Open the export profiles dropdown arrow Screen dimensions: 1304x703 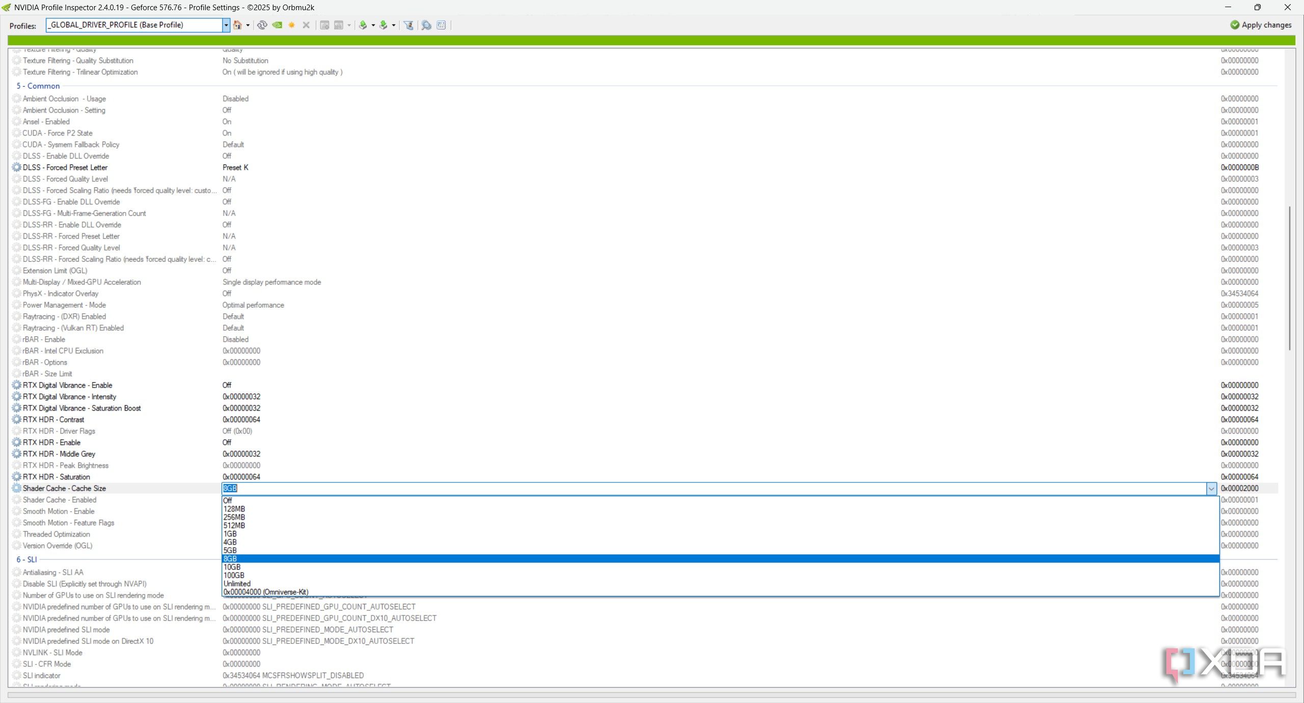[x=373, y=25]
